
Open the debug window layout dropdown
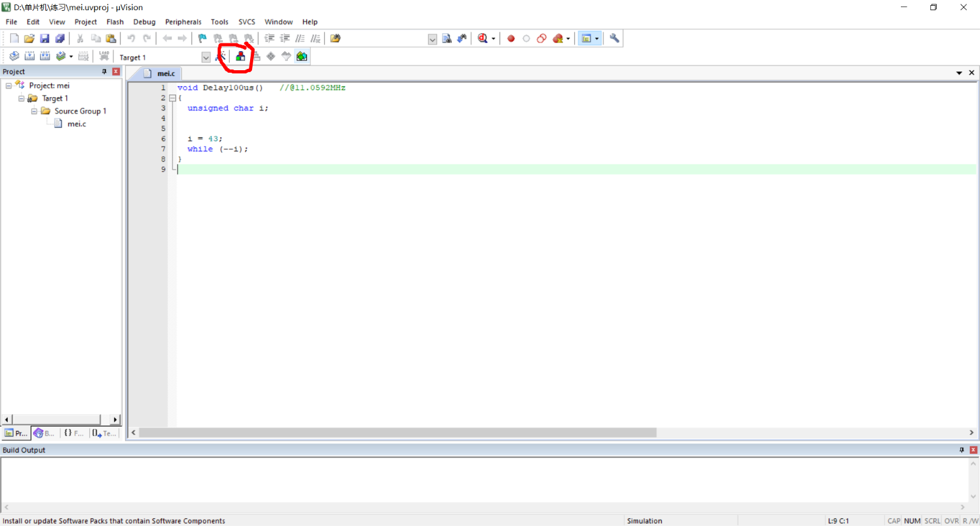(597, 38)
